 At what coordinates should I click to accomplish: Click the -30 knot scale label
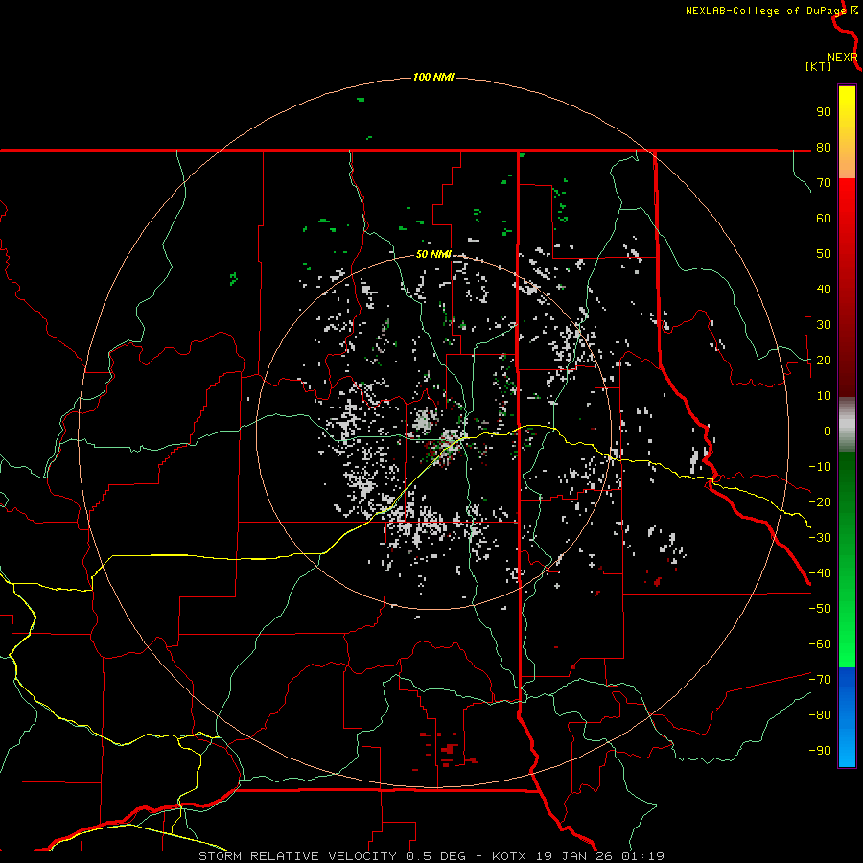point(820,538)
